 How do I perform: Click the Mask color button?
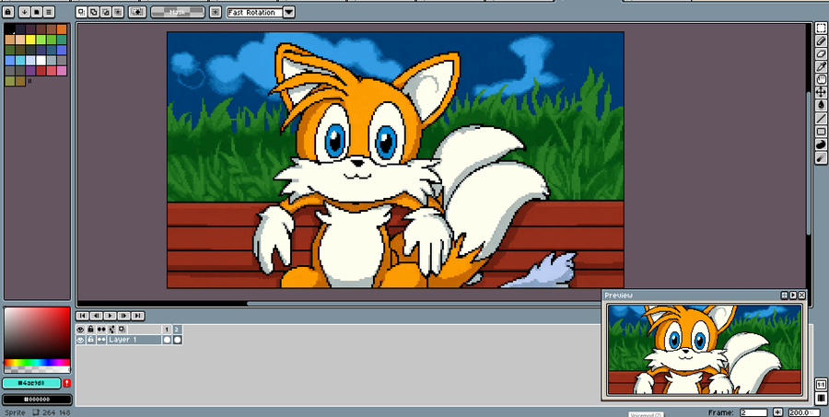pyautogui.click(x=178, y=12)
